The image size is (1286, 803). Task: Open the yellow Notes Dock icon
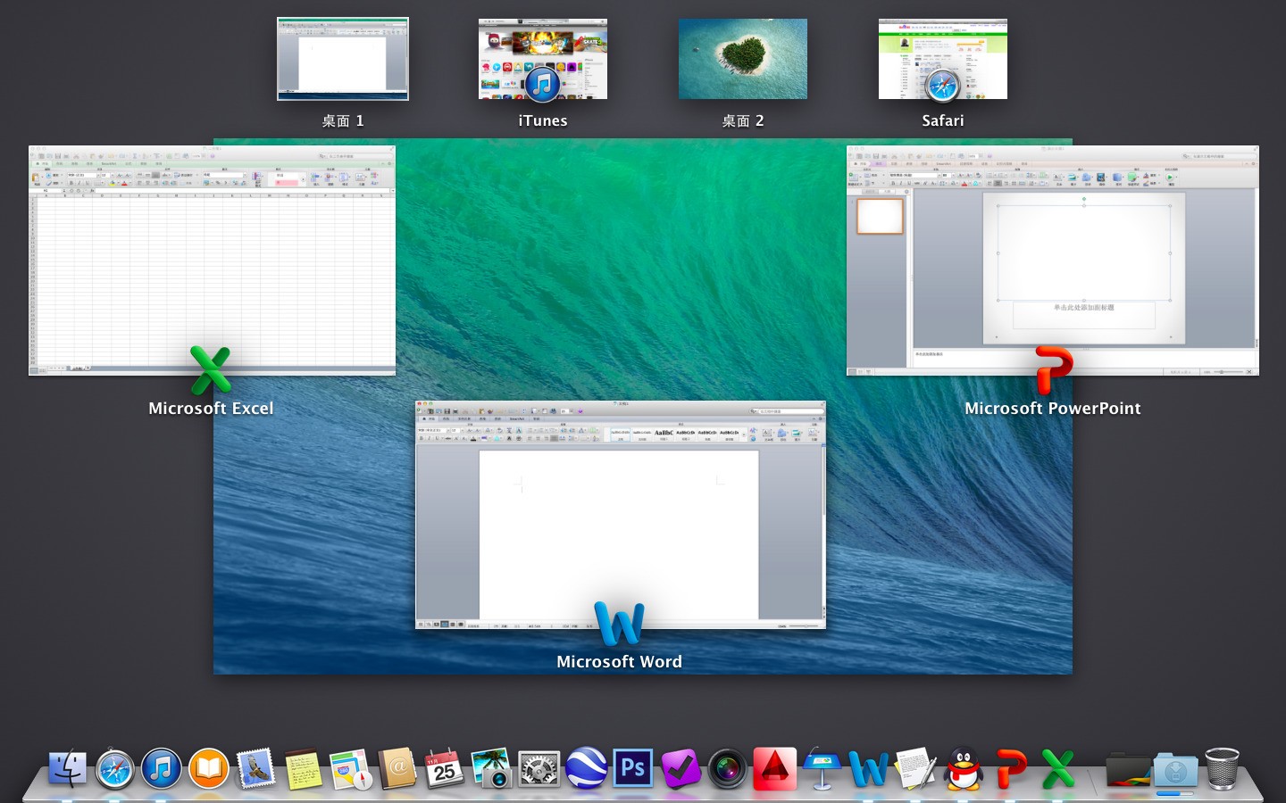[304, 768]
